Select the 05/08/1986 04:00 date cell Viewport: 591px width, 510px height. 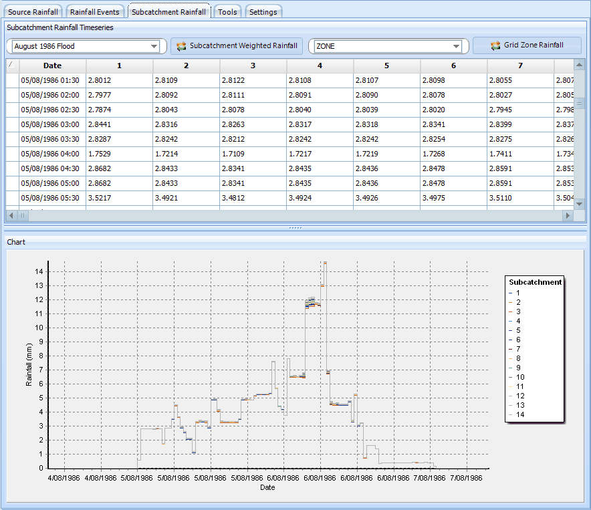point(50,154)
